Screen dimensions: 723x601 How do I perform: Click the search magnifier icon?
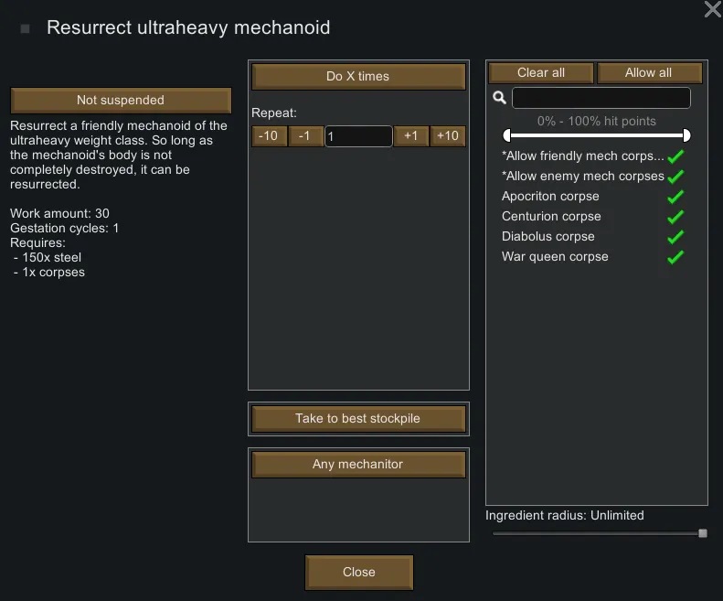coord(499,98)
